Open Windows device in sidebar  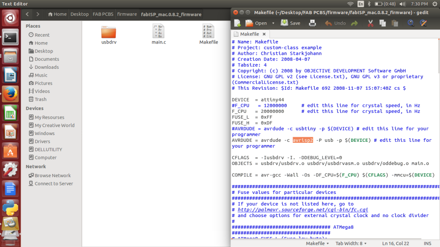42,133
